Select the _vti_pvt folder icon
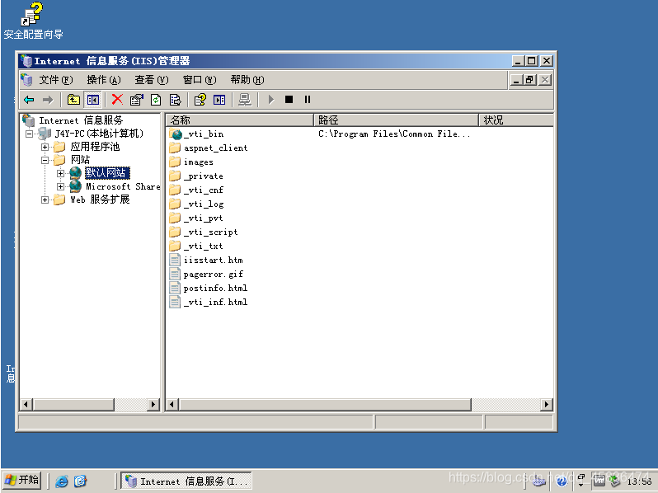The width and height of the screenshot is (658, 493). (175, 218)
